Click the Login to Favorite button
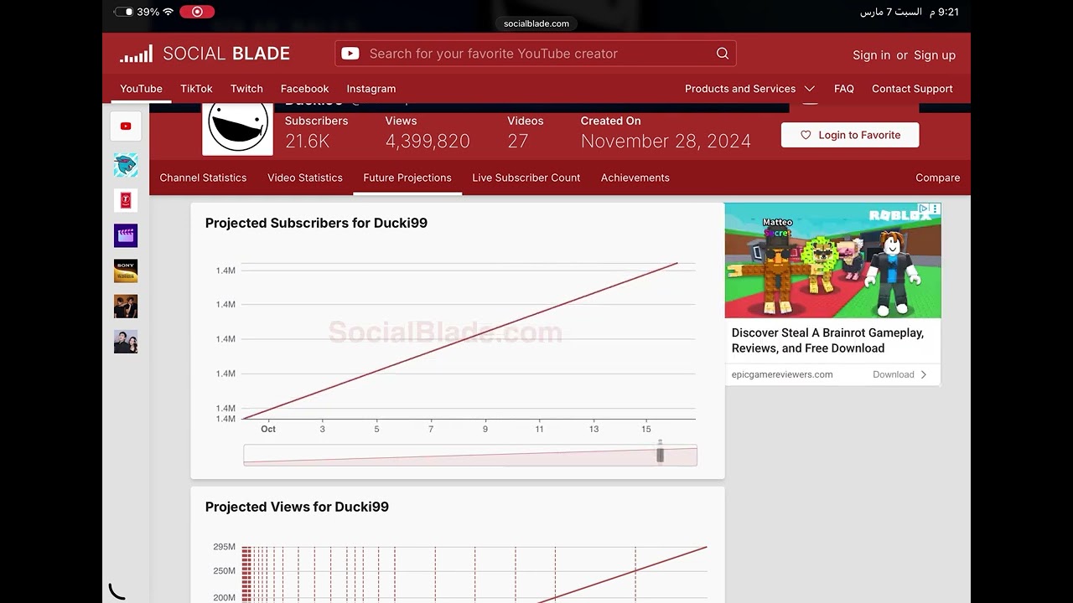The image size is (1073, 603). [850, 135]
